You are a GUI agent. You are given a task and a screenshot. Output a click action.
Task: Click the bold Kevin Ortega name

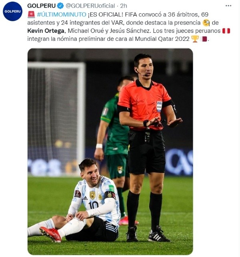46,31
